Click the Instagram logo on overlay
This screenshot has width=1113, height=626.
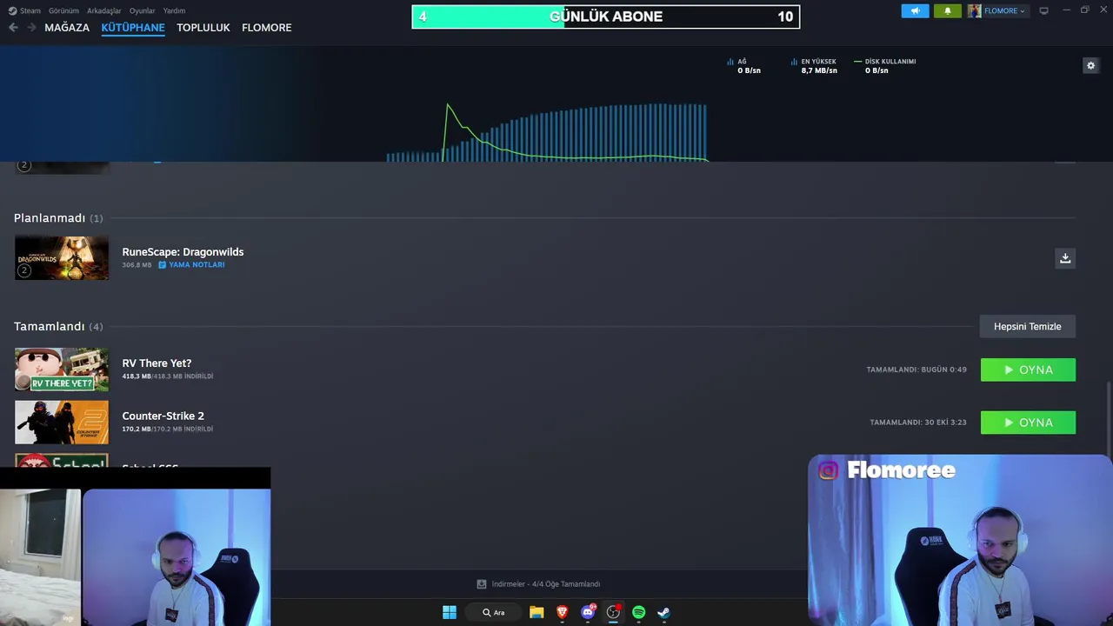tap(828, 470)
